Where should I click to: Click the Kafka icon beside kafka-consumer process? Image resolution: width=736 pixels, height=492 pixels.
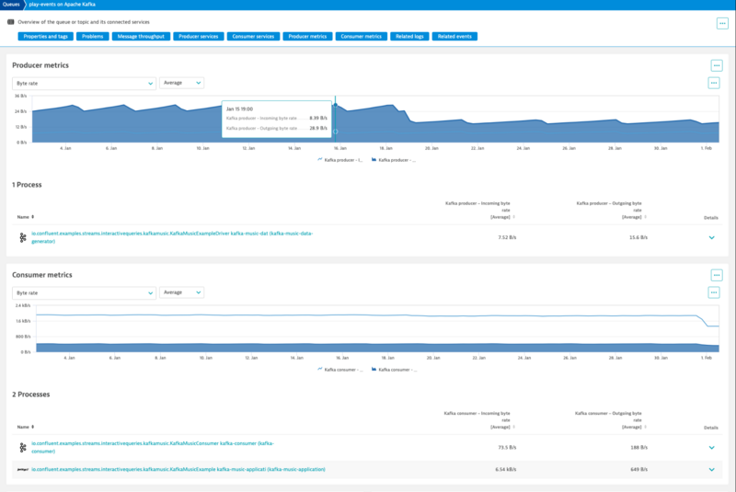click(x=22, y=447)
